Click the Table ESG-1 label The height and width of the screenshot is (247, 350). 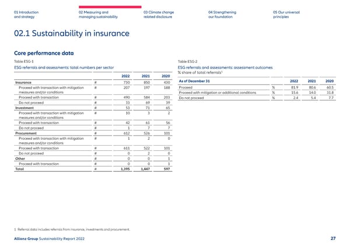tap(24, 61)
